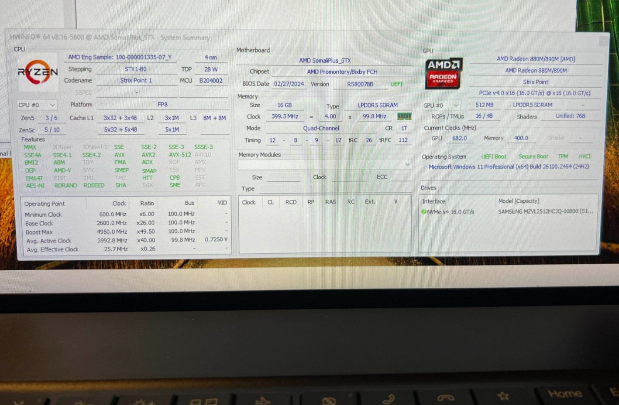This screenshot has width=619, height=405.
Task: Click the 3x1M L2 cache value
Action: pyautogui.click(x=172, y=118)
